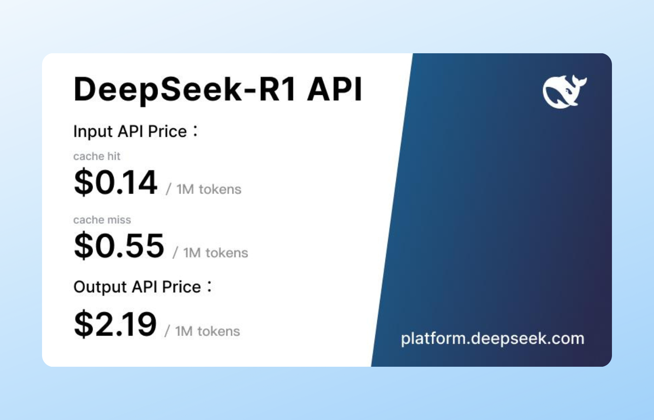Click the DeepSeek-R1 API title
This screenshot has width=654, height=420.
[218, 89]
